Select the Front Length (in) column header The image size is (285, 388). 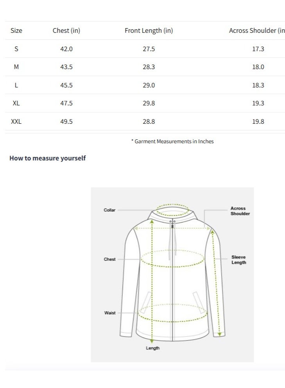149,30
